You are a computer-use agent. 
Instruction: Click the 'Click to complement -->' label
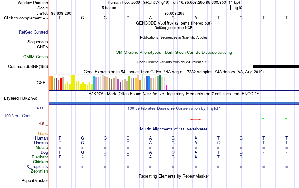[x=26, y=18]
